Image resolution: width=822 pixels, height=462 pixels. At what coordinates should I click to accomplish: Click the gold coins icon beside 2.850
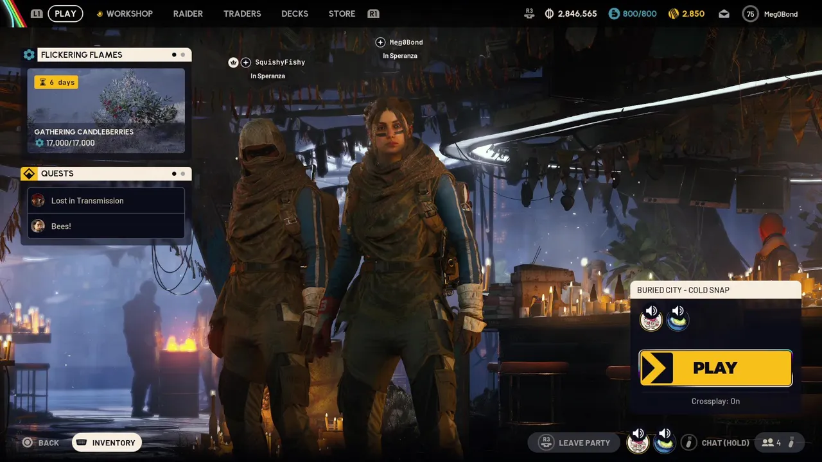[674, 13]
